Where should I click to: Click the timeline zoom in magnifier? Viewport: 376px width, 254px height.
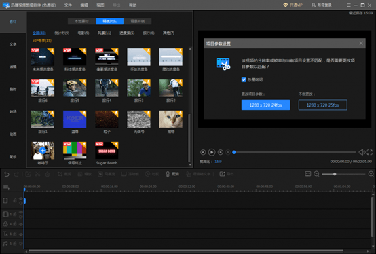pyautogui.click(x=371, y=174)
